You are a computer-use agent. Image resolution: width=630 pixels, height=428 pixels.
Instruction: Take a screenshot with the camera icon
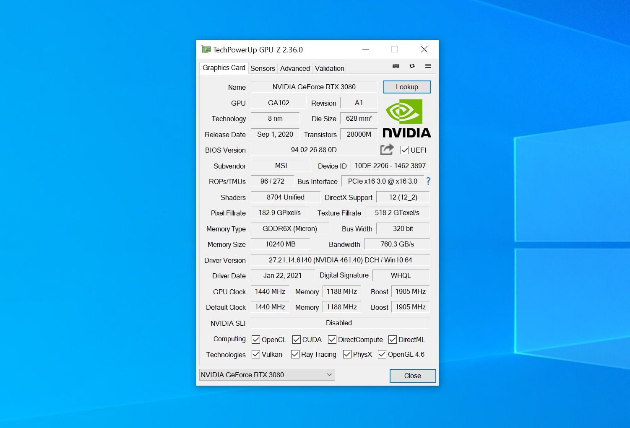pyautogui.click(x=396, y=66)
